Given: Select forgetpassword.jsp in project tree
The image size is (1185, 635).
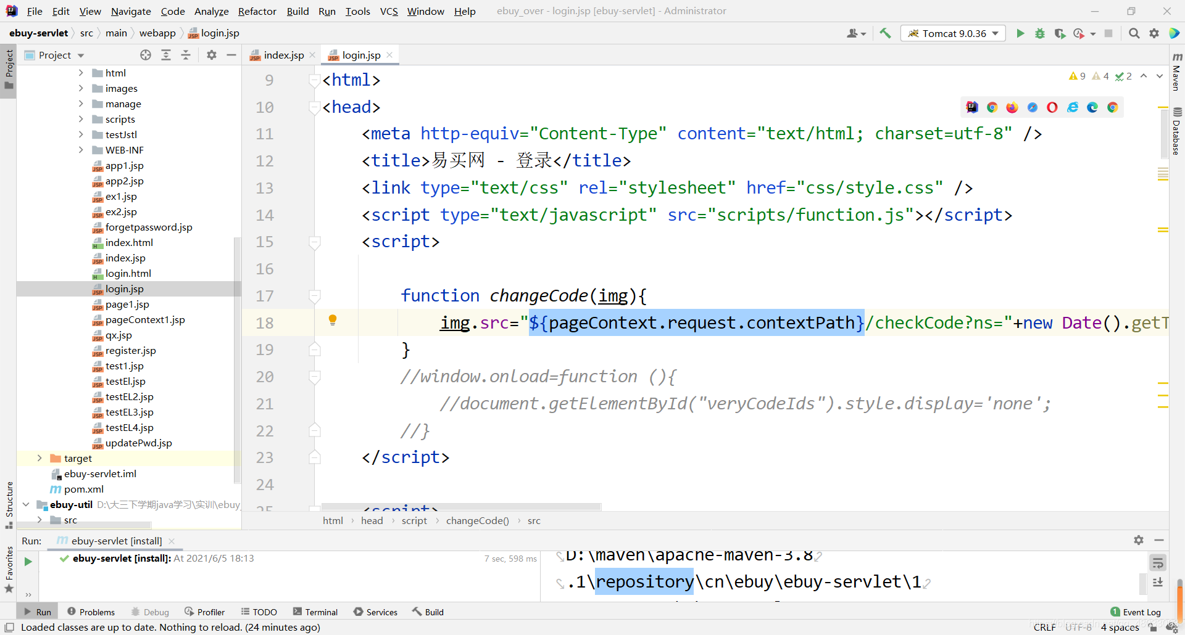Looking at the screenshot, I should coord(149,227).
